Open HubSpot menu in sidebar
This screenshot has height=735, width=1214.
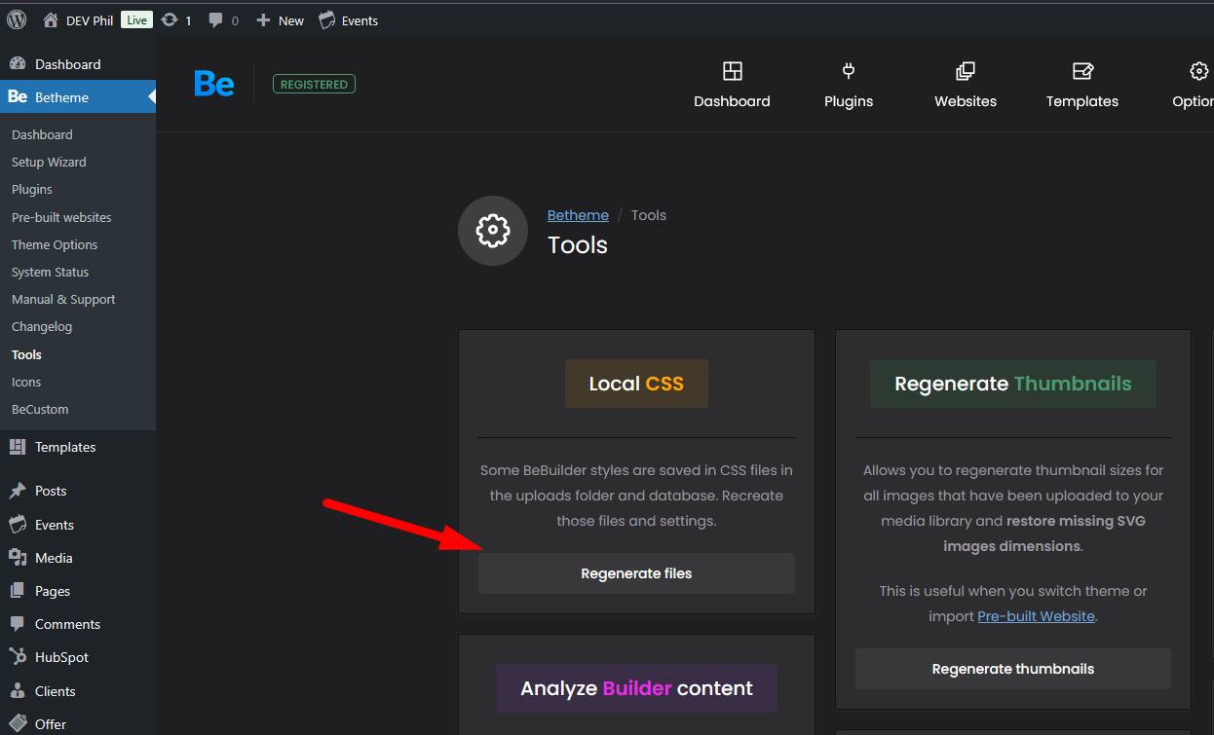pyautogui.click(x=61, y=657)
